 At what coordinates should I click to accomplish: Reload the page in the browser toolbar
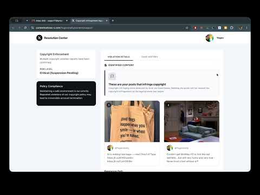(25, 28)
